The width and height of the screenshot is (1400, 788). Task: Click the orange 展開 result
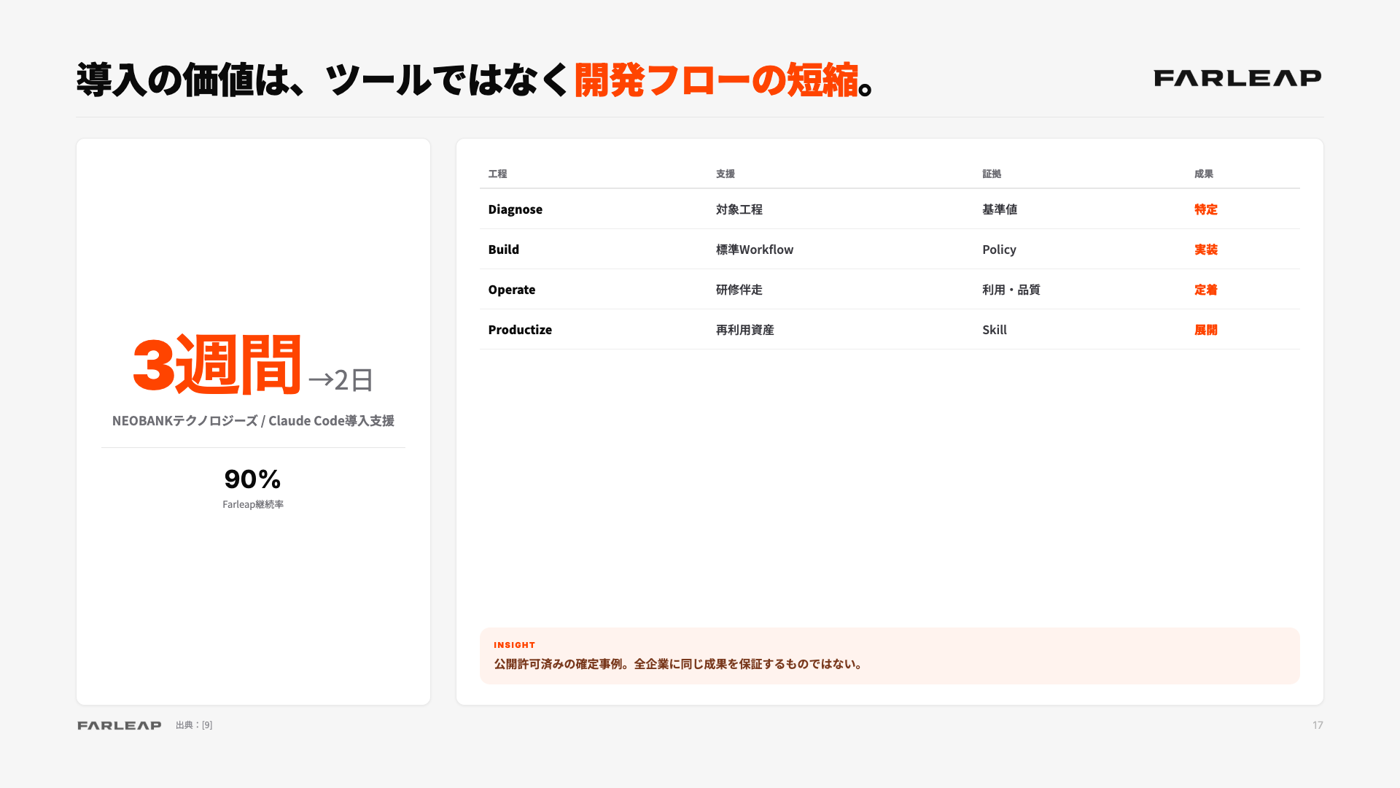(x=1206, y=330)
